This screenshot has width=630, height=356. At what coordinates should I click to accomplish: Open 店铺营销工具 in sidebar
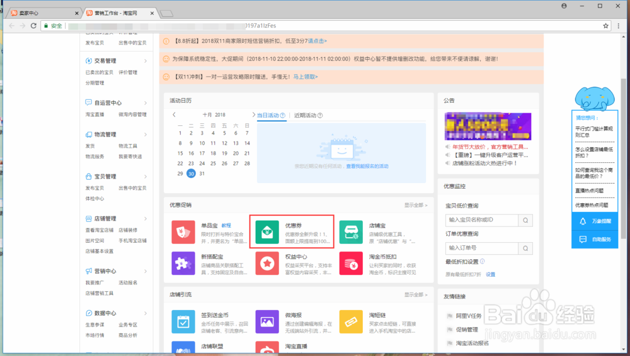point(100,293)
